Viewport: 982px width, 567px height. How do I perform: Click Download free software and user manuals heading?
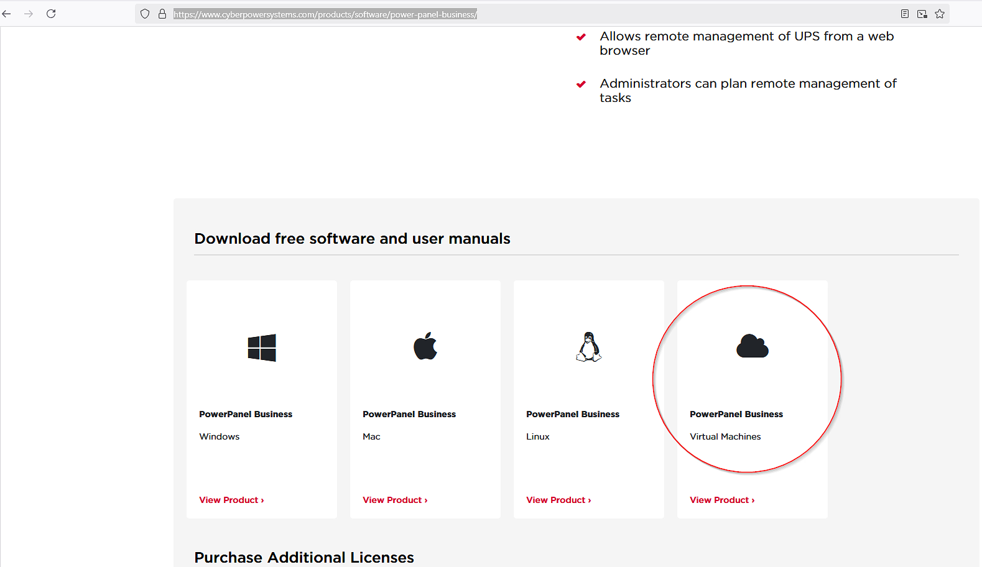[352, 239]
